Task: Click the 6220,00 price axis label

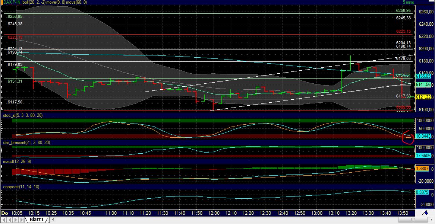Action: pyautogui.click(x=426, y=36)
